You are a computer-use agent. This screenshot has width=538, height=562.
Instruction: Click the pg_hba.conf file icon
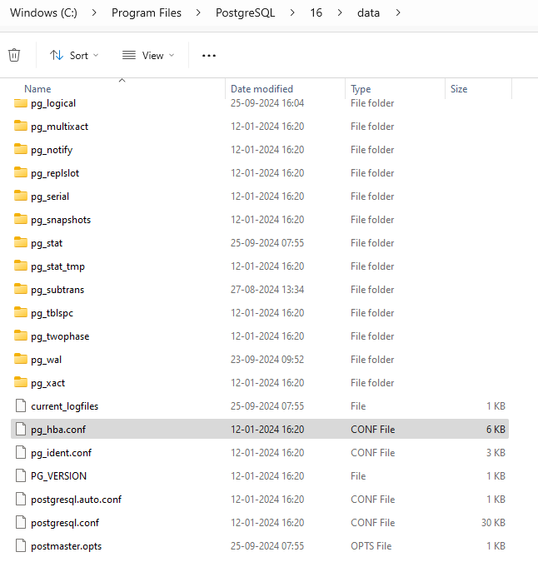21,429
